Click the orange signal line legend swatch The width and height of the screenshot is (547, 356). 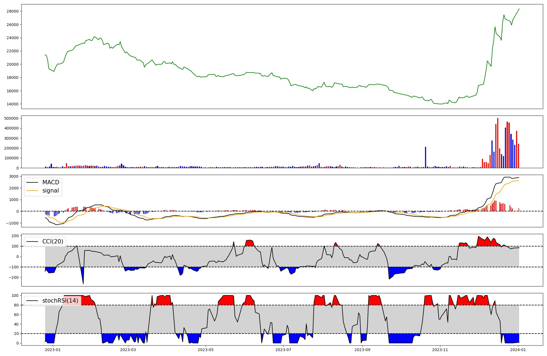pos(33,191)
